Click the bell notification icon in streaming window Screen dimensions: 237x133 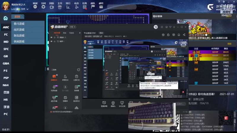[179, 35]
